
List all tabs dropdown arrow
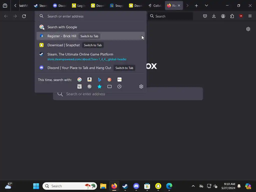point(206,5)
